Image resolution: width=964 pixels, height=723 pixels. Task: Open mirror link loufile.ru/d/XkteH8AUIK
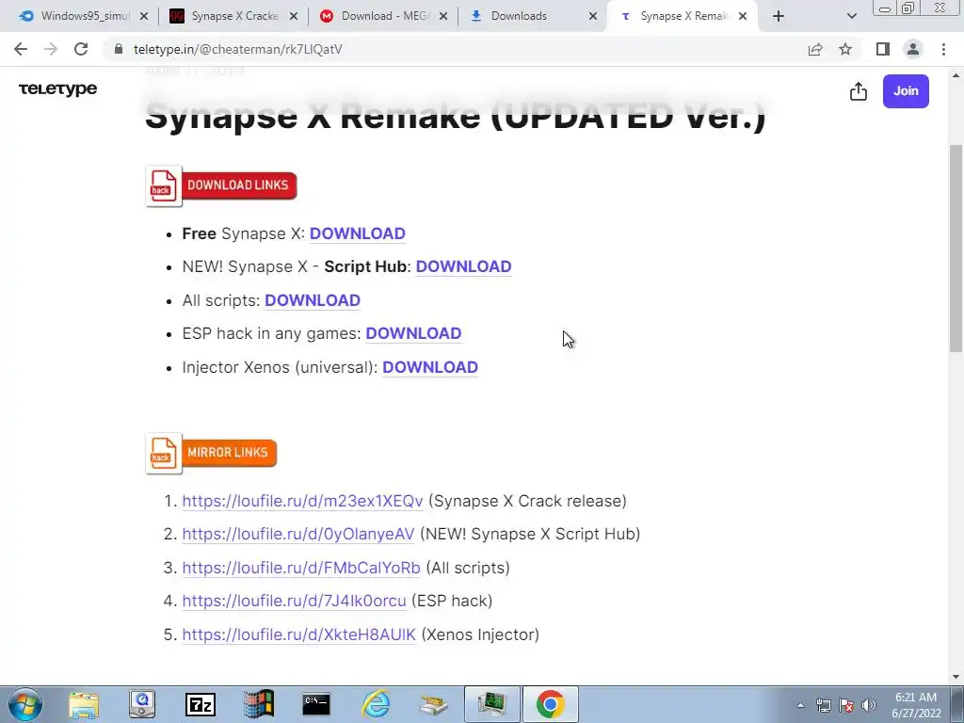click(x=298, y=635)
